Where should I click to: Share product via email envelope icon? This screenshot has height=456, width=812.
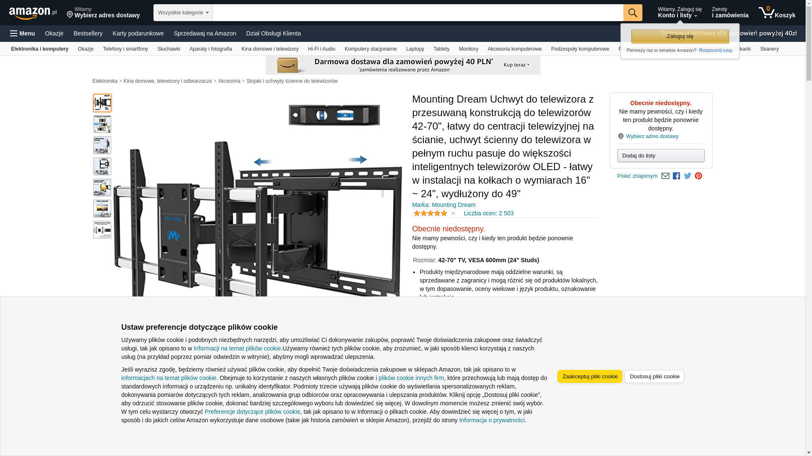pos(665,176)
